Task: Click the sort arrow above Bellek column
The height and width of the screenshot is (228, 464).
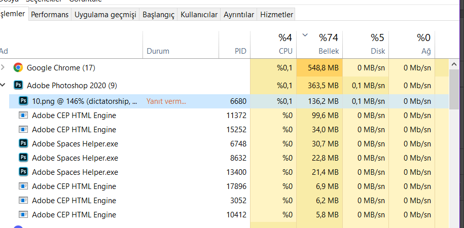Action: [305, 35]
